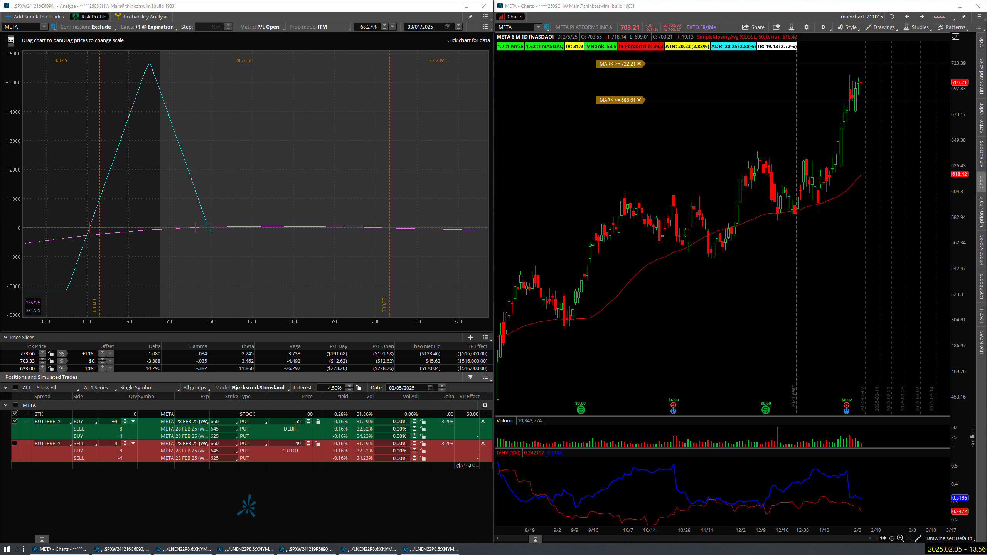Toggle the STK row checkbox

click(15, 414)
